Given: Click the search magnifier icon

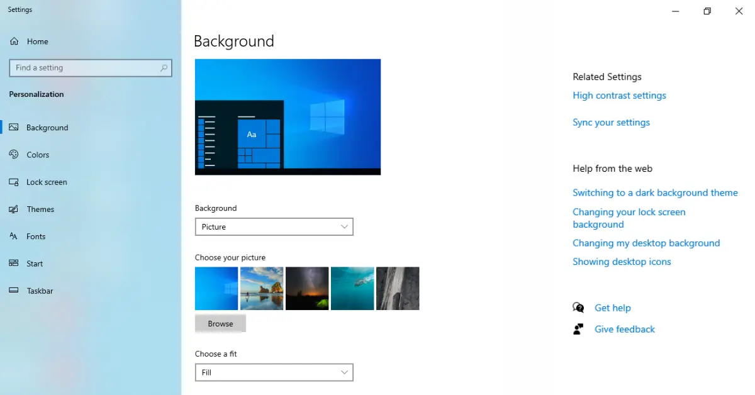Looking at the screenshot, I should click(x=164, y=68).
